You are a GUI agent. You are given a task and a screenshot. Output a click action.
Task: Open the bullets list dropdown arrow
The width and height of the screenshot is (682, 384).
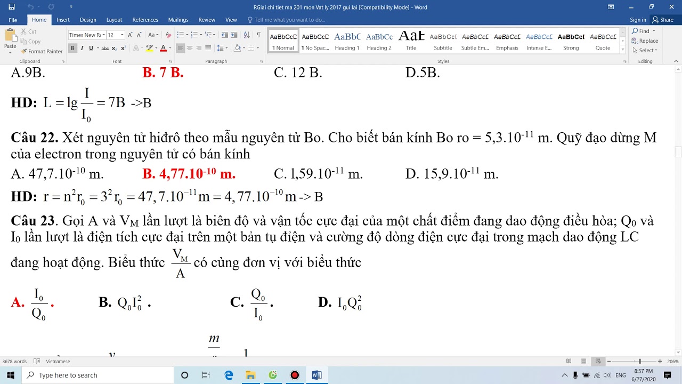click(186, 35)
